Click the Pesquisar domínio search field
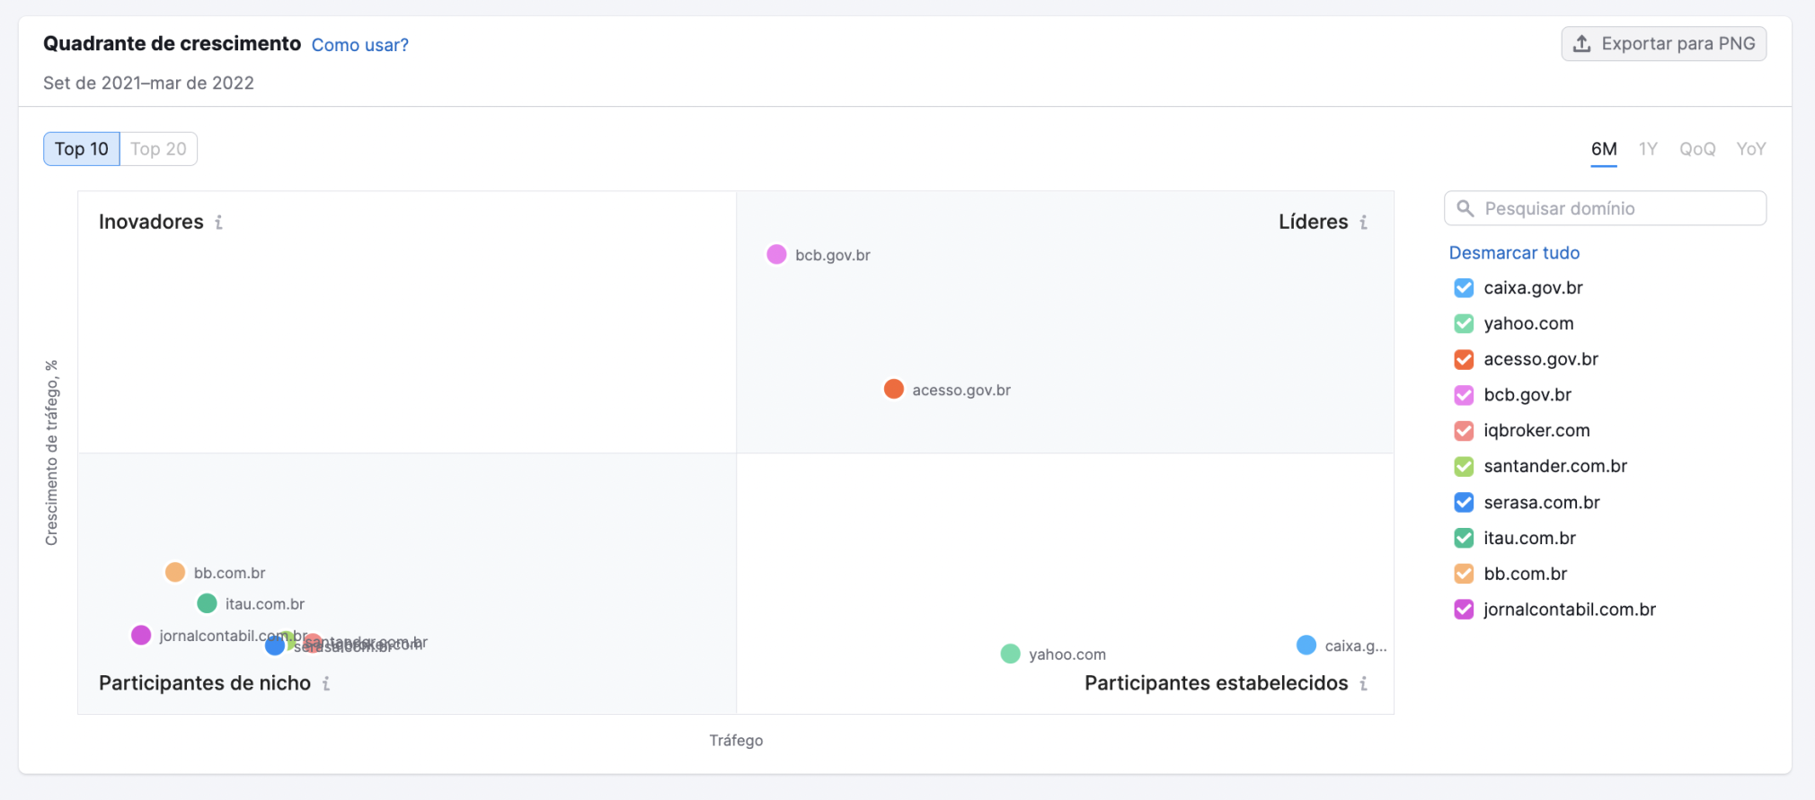 click(x=1605, y=208)
